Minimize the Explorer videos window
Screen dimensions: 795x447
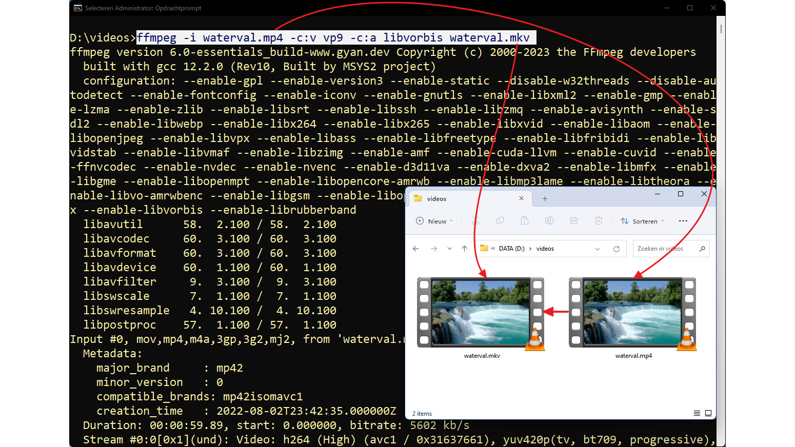[658, 194]
